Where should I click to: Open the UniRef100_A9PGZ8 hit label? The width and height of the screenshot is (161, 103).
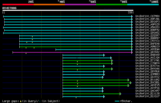point(147,25)
